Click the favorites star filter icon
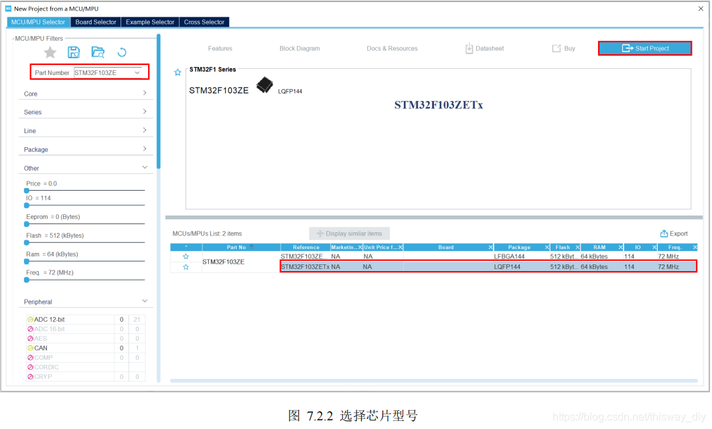The image size is (712, 429). click(50, 53)
